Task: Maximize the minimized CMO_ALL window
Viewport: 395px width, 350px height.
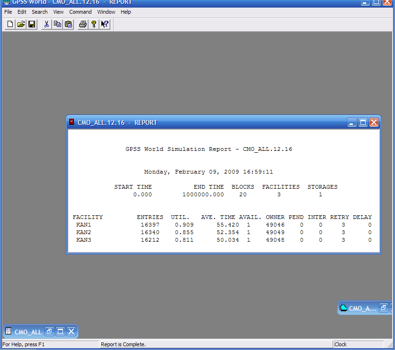Action: 61,332
